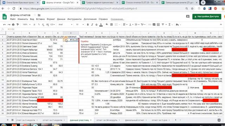
Task: Switch to График ведения тренинговых browser tab
Action: pyautogui.click(x=100, y=2)
